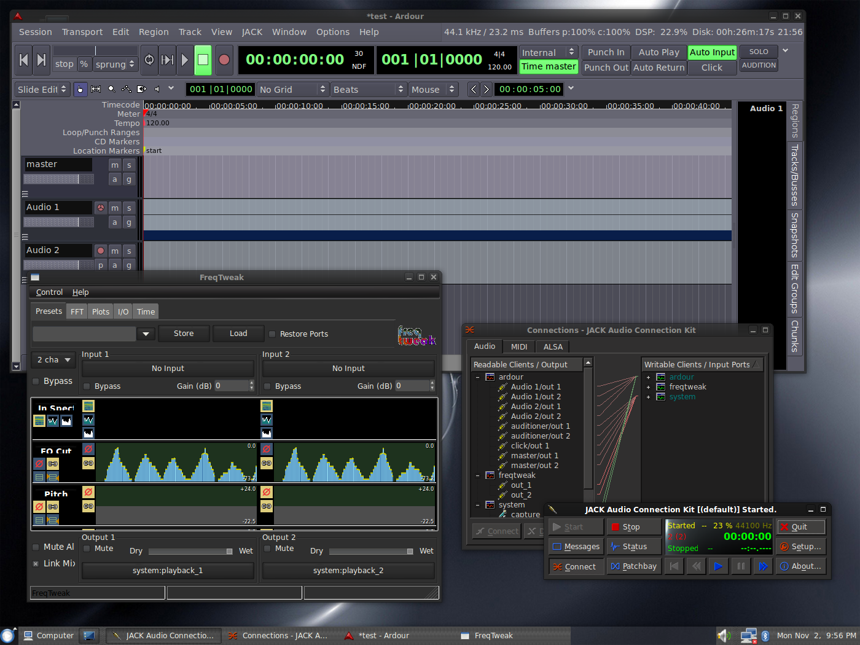Open Messages in JACK control window

pos(576,547)
